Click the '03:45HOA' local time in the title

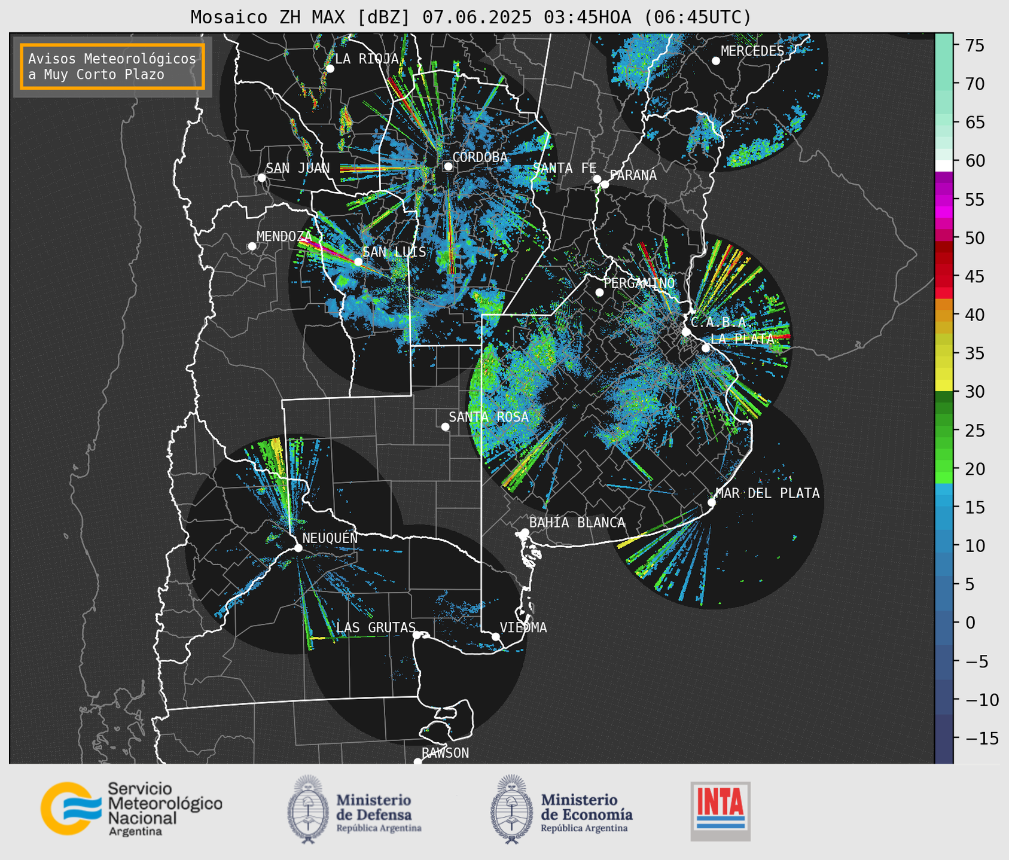[x=587, y=17]
